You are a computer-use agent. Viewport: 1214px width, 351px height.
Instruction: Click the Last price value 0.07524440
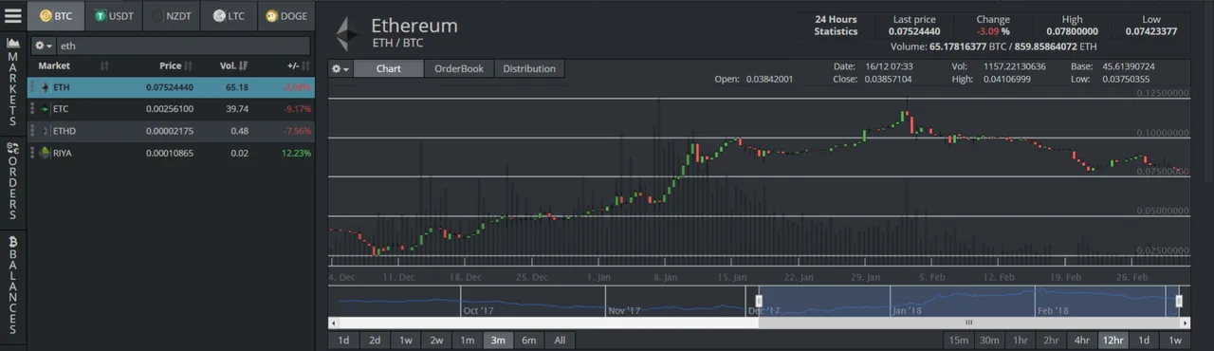[x=915, y=31]
